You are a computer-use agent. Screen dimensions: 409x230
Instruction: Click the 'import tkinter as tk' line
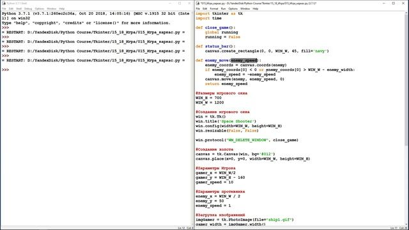pos(219,13)
